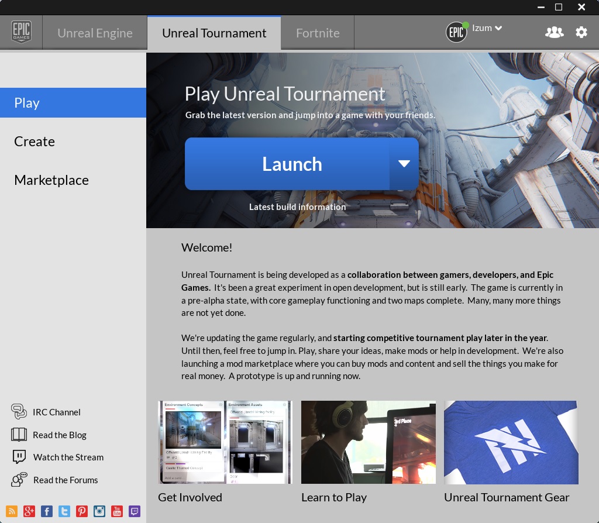Open the Pinterest icon
599x523 pixels.
coord(82,511)
